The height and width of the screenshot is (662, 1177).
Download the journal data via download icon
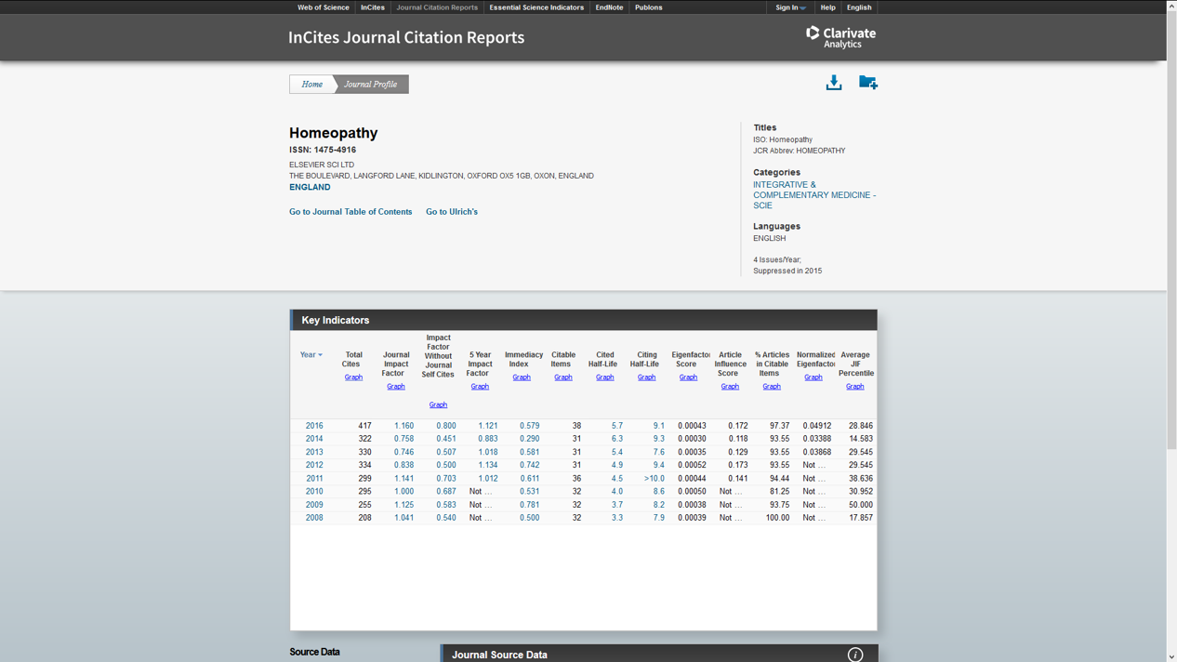[x=834, y=83]
